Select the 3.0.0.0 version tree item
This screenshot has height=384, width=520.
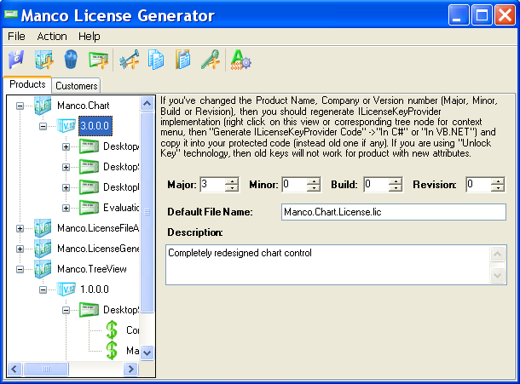pos(95,126)
